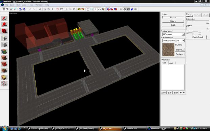Switch to the User VisGroups tab
This screenshot has width=210, height=131.
coord(165,63)
